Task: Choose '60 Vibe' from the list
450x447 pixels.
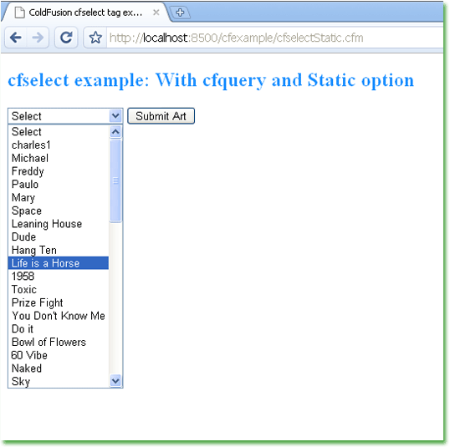Action: click(x=59, y=355)
